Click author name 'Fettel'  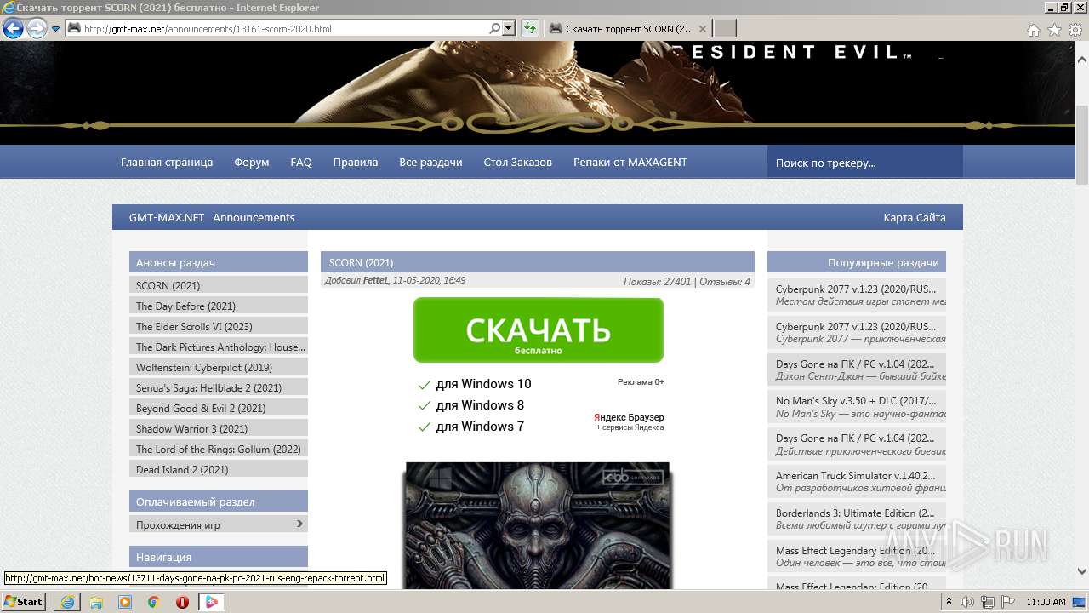click(x=374, y=280)
